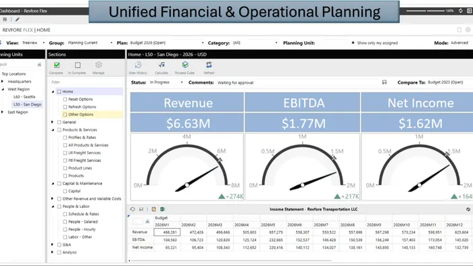Expand Other Revenue and Variable Costs arrow
473x266 pixels.
[53, 198]
